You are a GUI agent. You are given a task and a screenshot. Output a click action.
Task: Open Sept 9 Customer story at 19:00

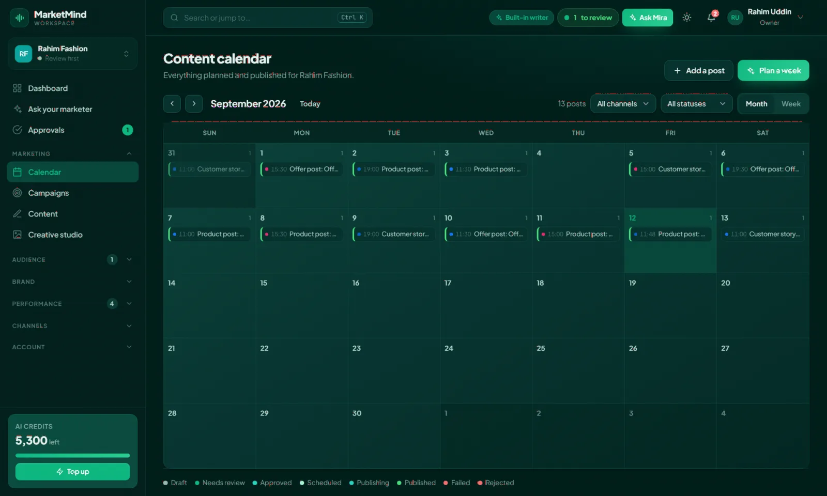pos(393,234)
